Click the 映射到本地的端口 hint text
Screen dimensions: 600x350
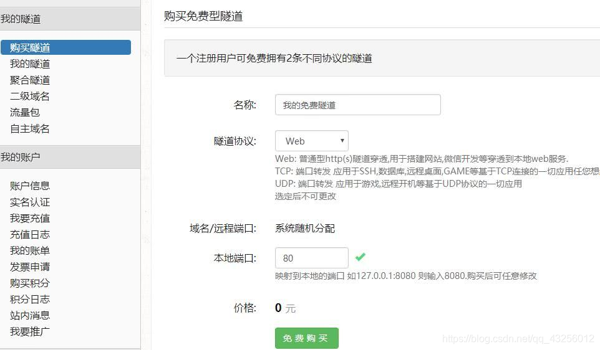point(406,276)
